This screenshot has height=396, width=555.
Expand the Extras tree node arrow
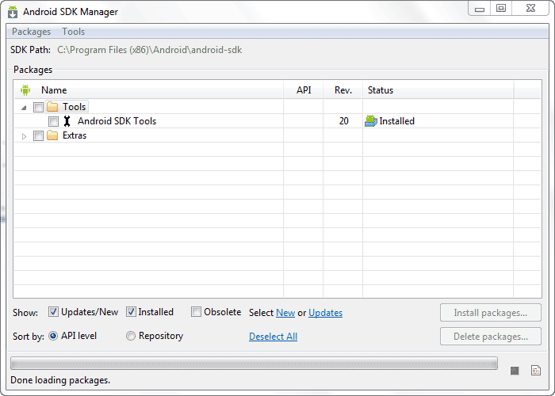click(x=24, y=136)
